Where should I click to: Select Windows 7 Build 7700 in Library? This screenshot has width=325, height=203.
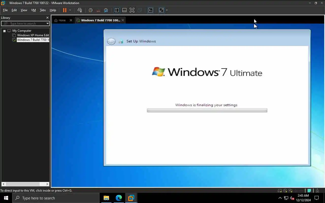pos(33,40)
